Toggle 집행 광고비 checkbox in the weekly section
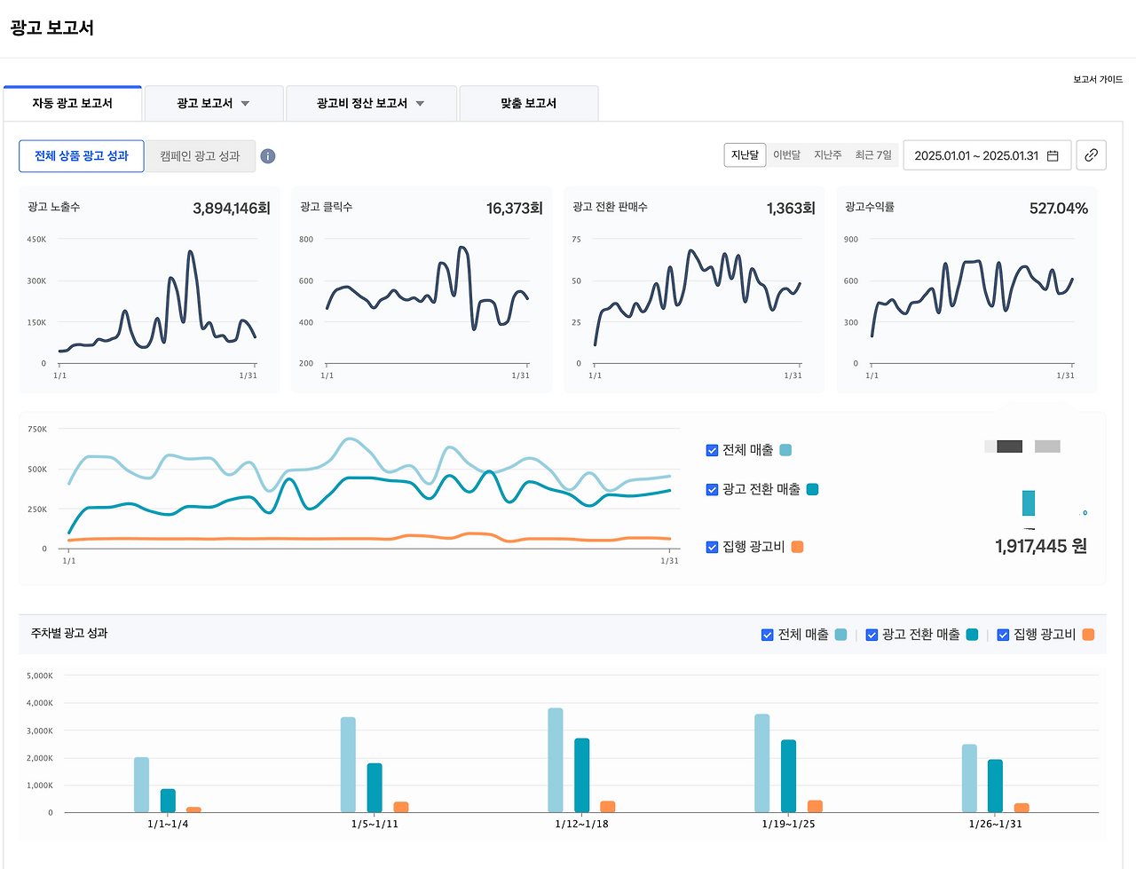 coord(1003,635)
